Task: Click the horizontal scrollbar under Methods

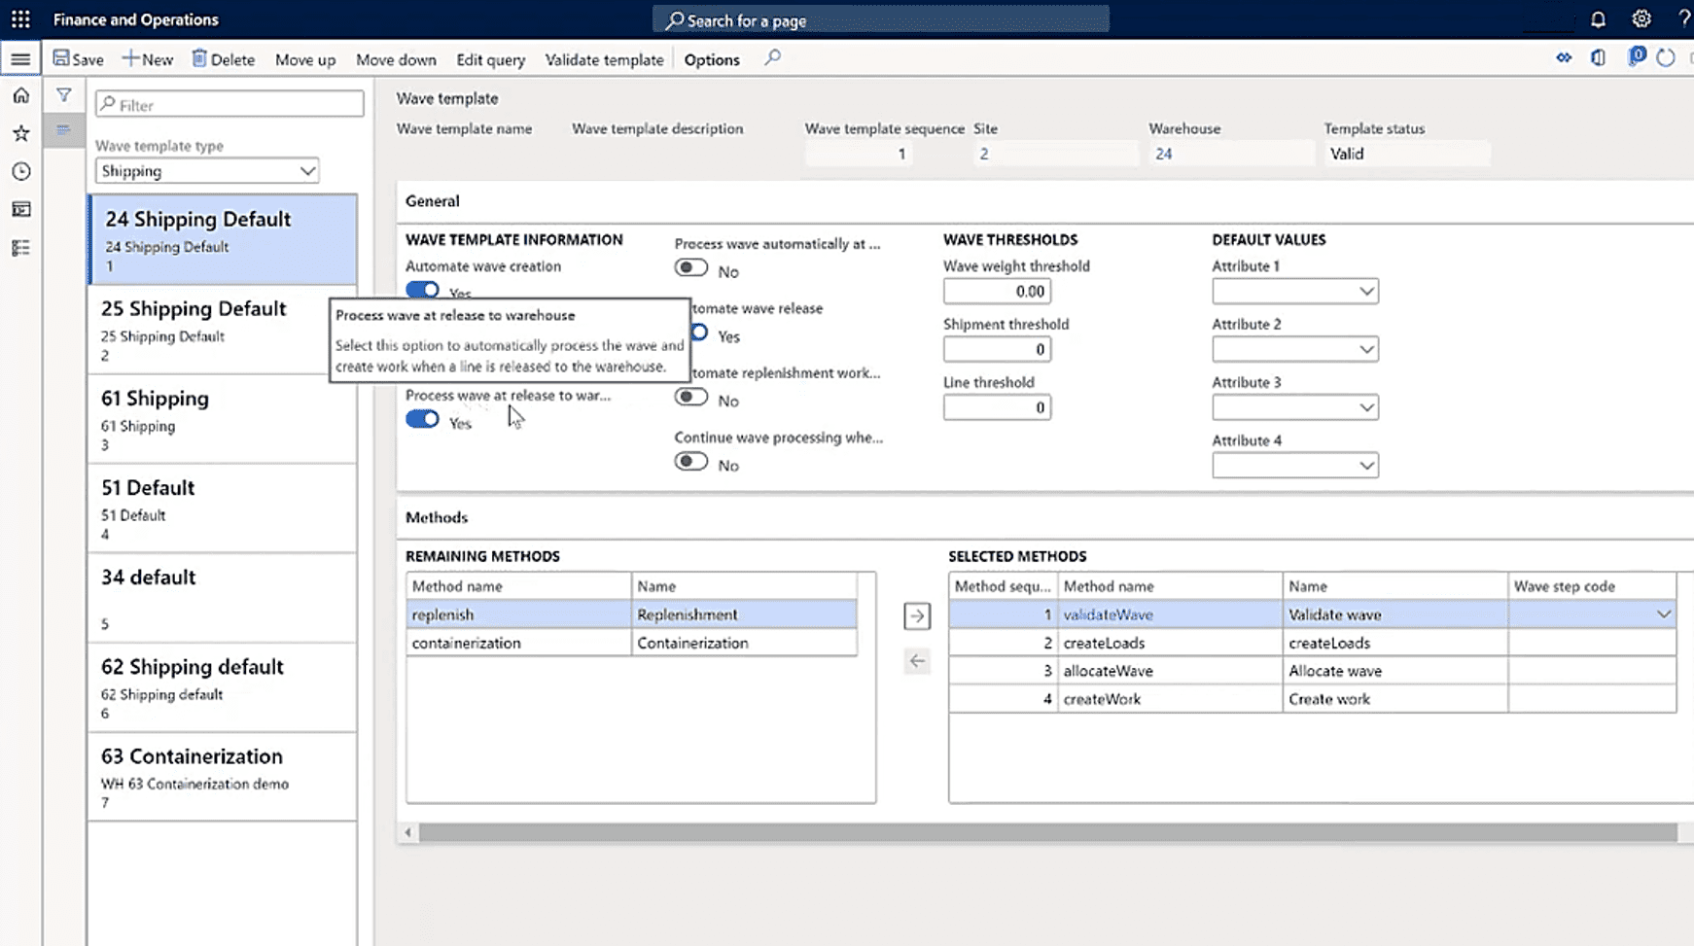Action: tap(1048, 832)
